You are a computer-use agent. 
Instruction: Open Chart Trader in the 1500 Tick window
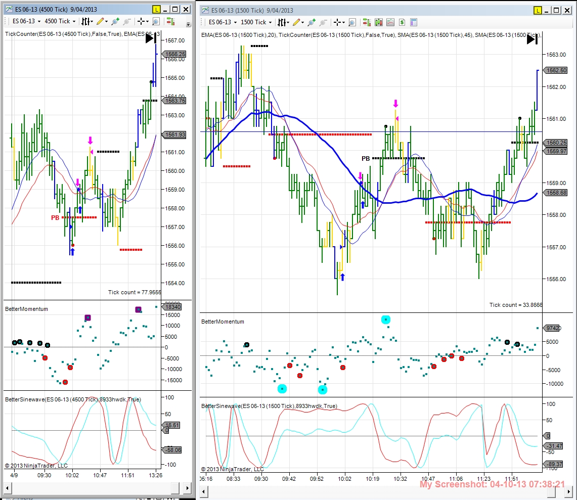366,22
